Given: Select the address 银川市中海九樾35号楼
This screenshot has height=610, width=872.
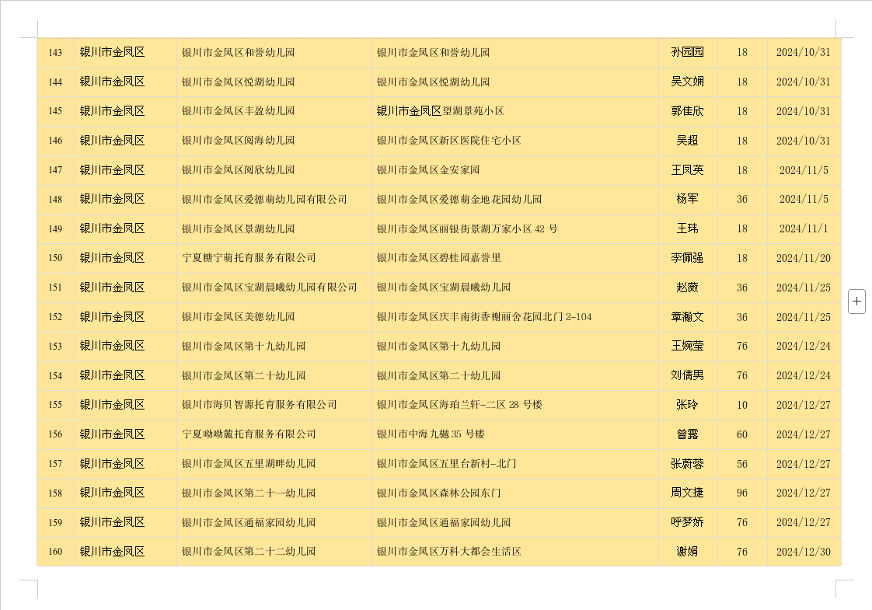Looking at the screenshot, I should (x=431, y=434).
